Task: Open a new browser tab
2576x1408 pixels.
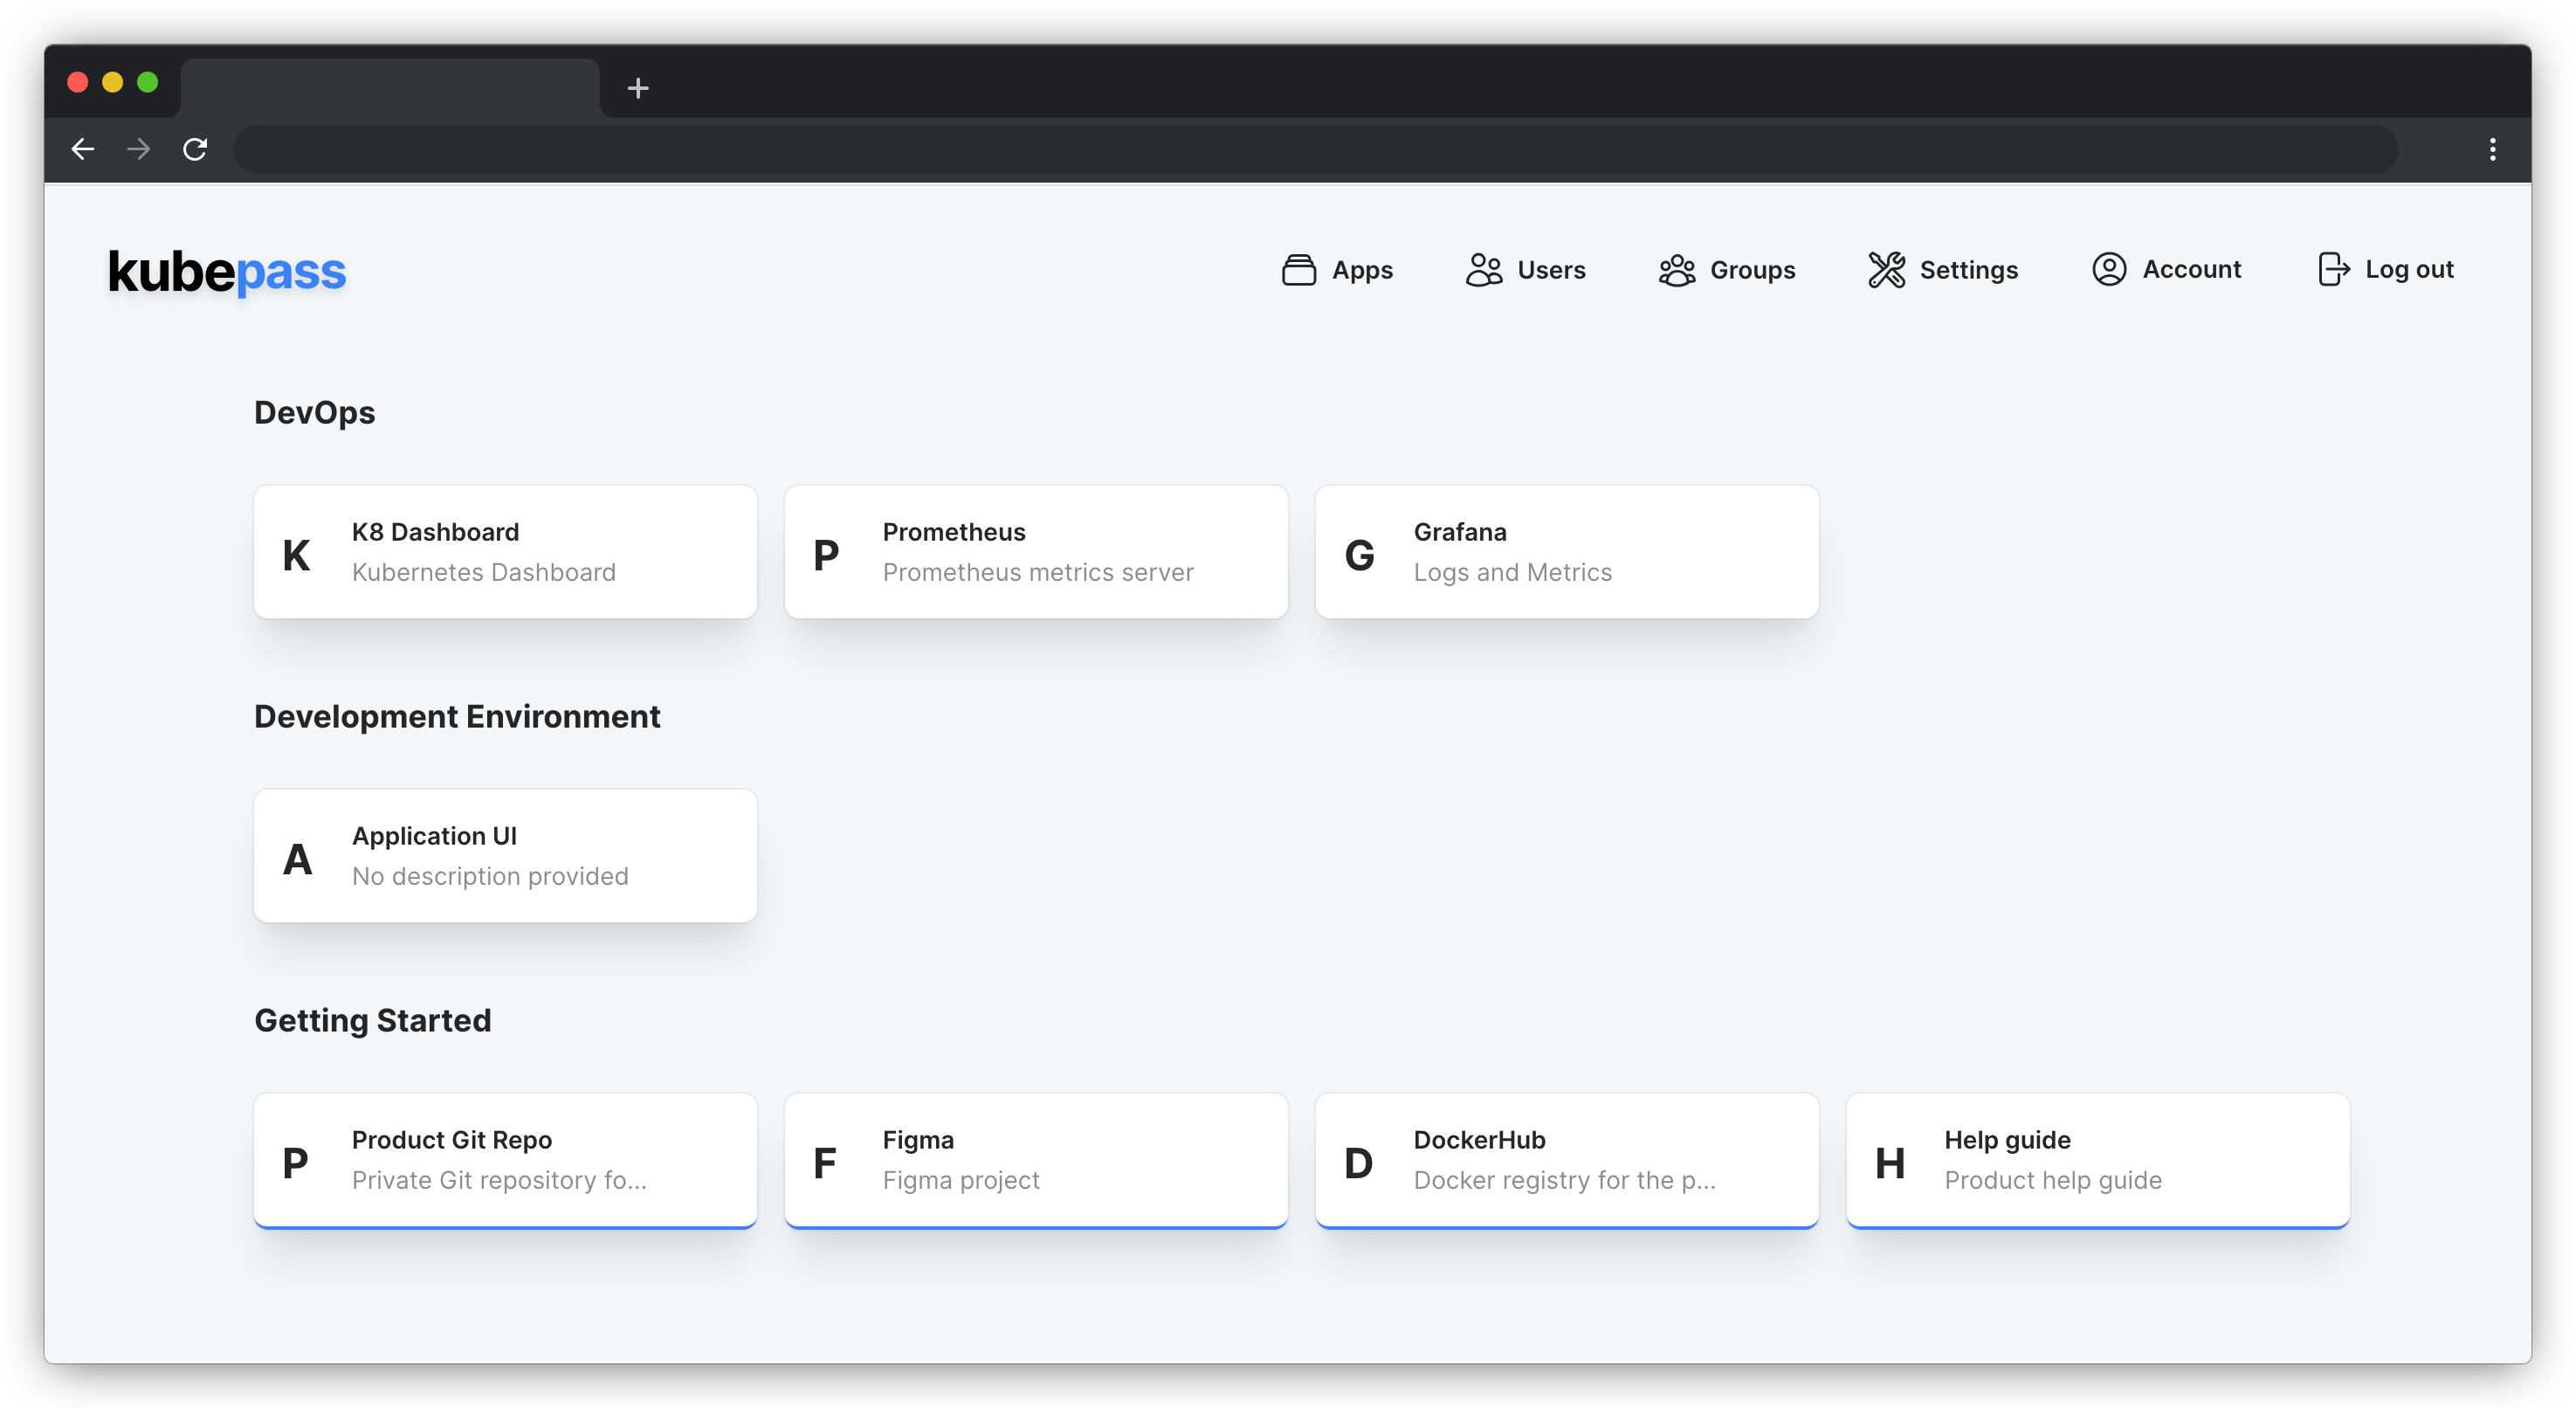Action: (x=638, y=88)
